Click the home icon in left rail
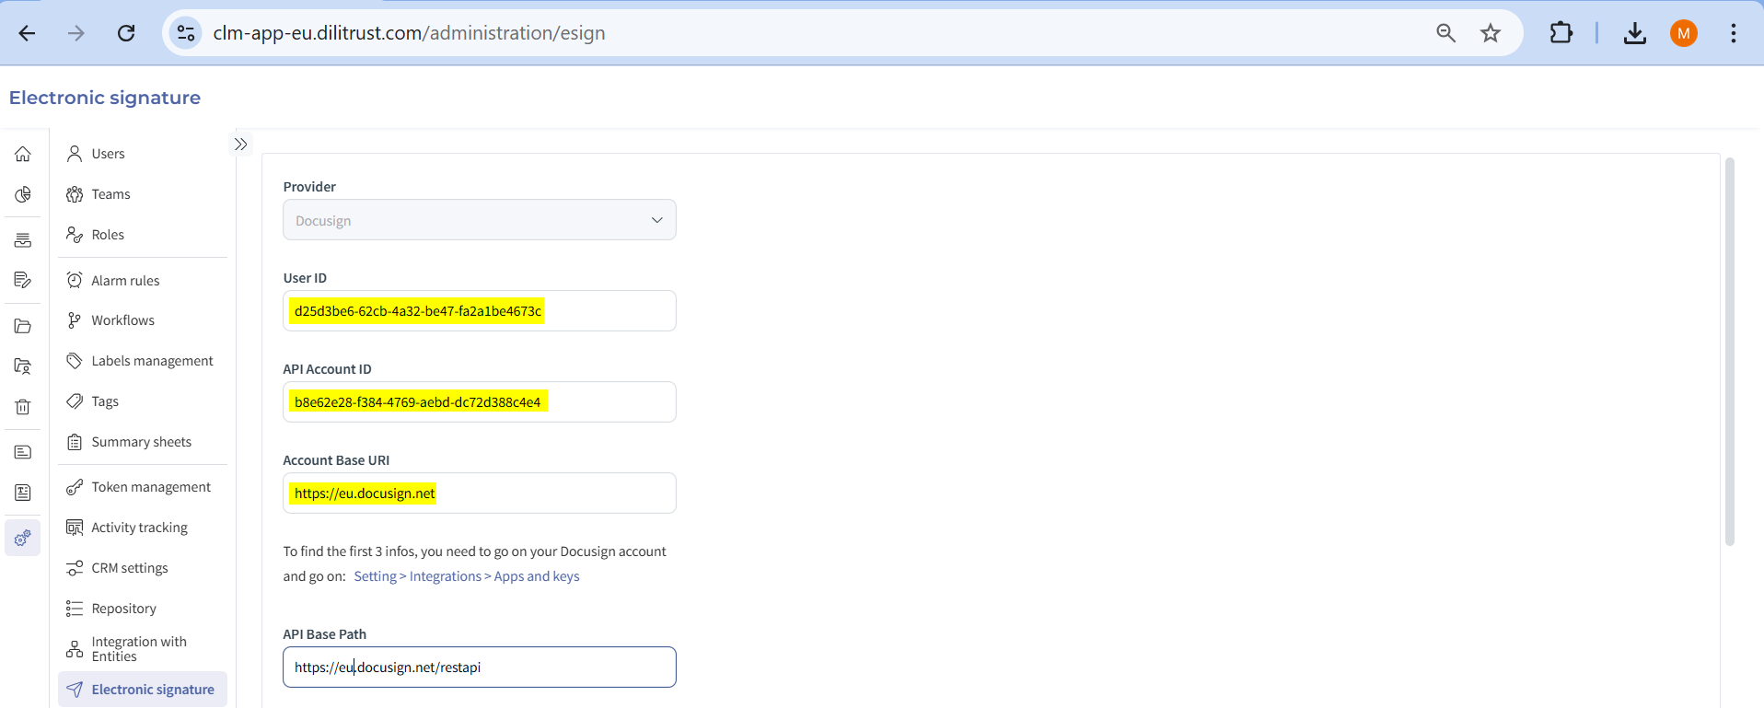The width and height of the screenshot is (1764, 708). (23, 154)
